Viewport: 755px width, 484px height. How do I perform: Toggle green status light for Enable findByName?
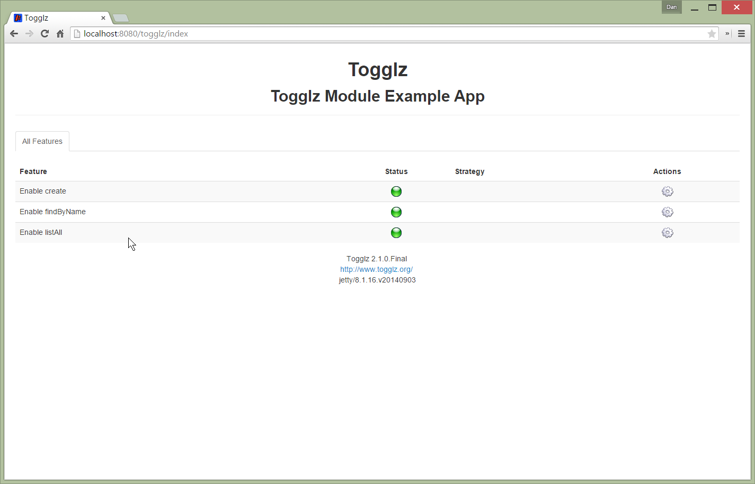tap(396, 212)
